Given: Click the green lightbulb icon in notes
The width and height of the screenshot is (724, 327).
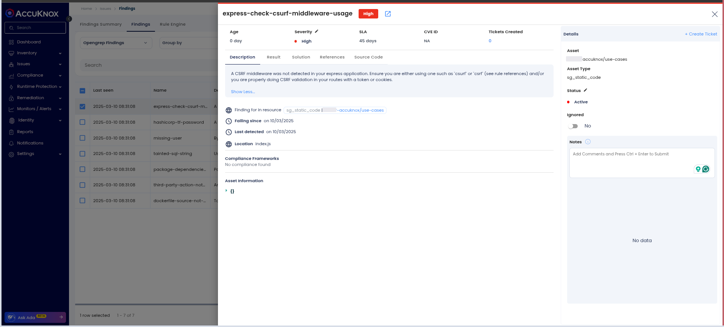Looking at the screenshot, I should click(698, 169).
